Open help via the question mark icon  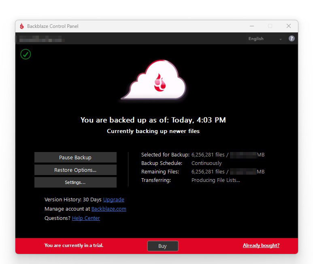[x=292, y=38]
